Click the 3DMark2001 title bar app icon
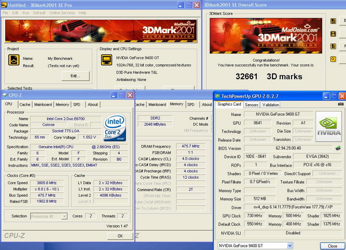Image resolution: width=346 pixels, height=250 pixels. click(4, 5)
